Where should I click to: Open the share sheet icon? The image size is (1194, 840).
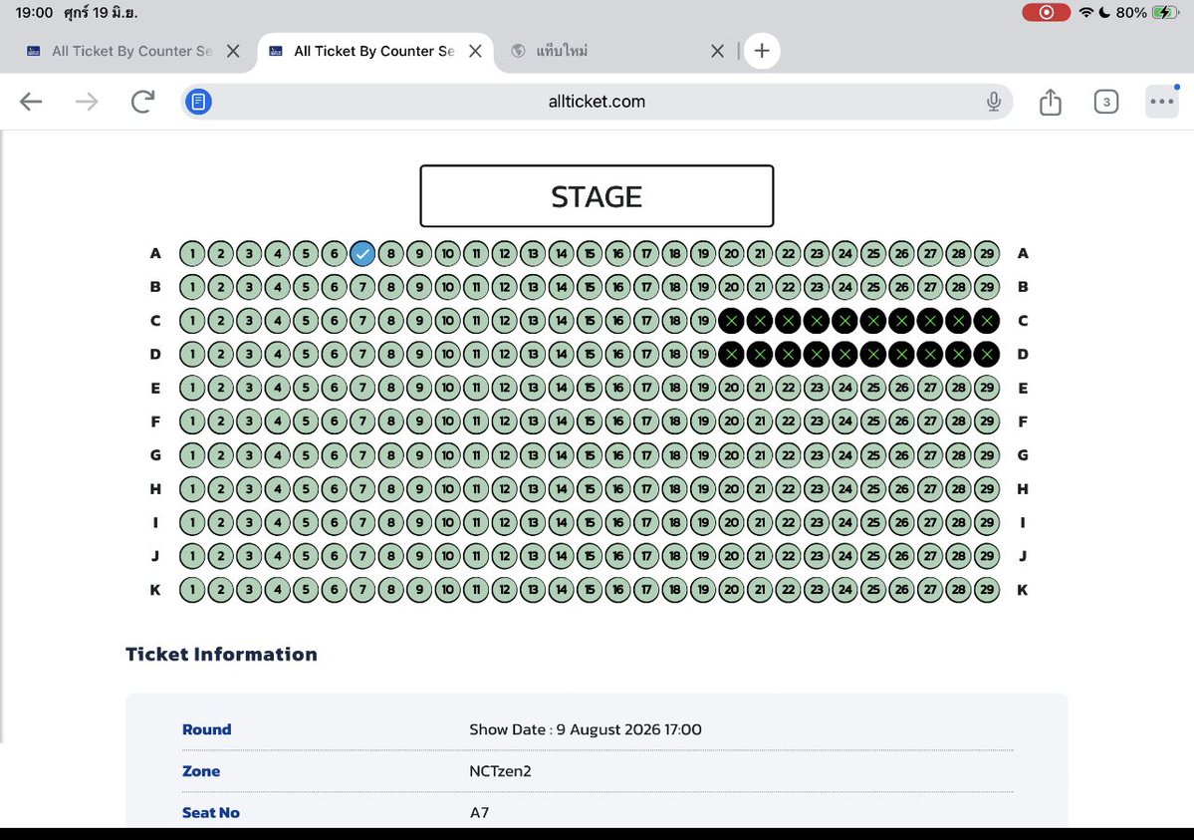[x=1050, y=102]
